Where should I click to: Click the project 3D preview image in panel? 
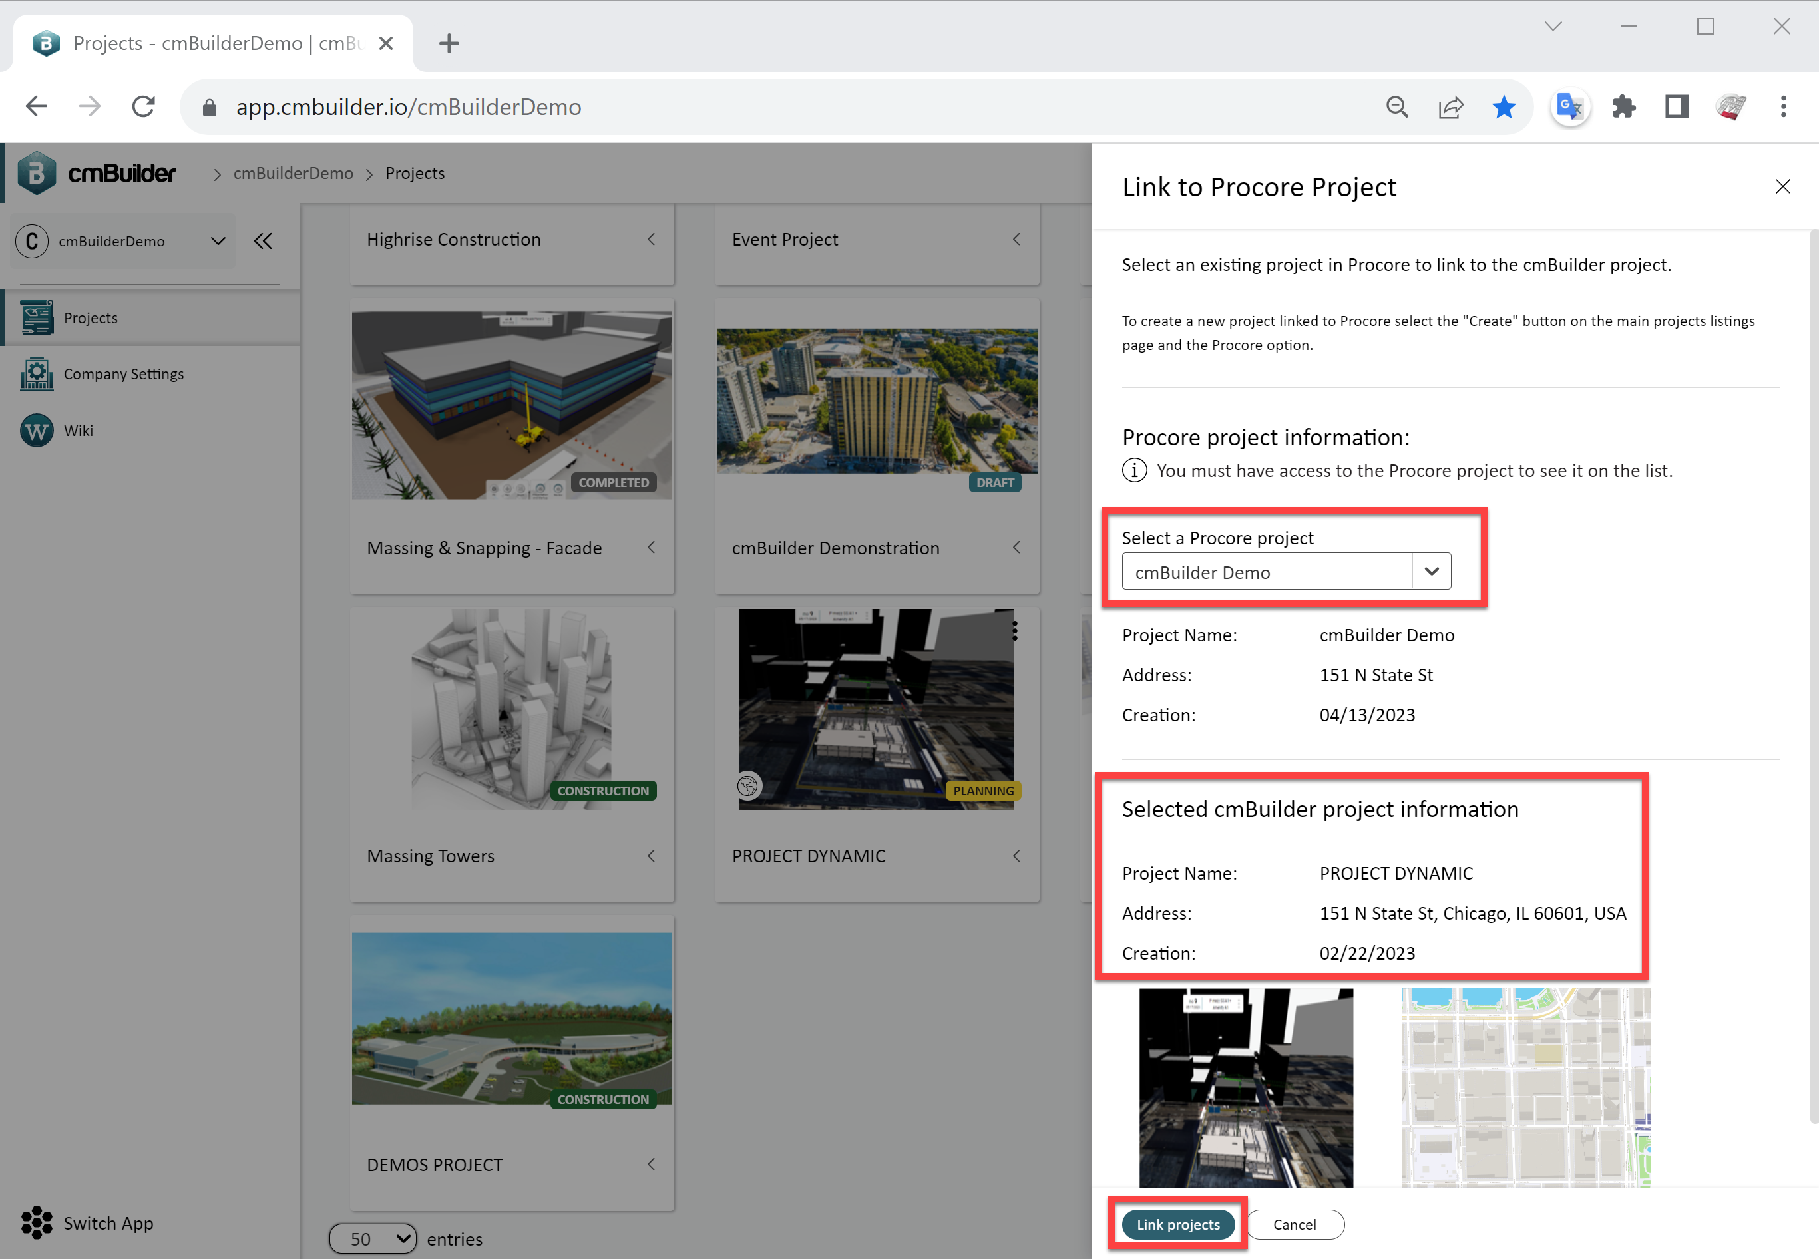tap(1245, 1087)
